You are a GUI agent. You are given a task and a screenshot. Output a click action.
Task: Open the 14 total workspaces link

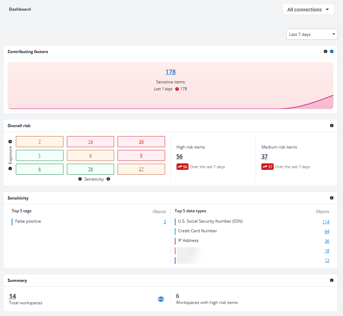coord(12,296)
